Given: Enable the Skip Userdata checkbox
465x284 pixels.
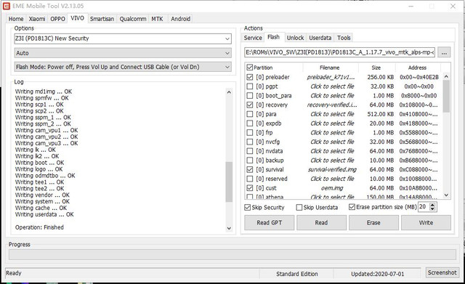Looking at the screenshot, I should [299, 207].
